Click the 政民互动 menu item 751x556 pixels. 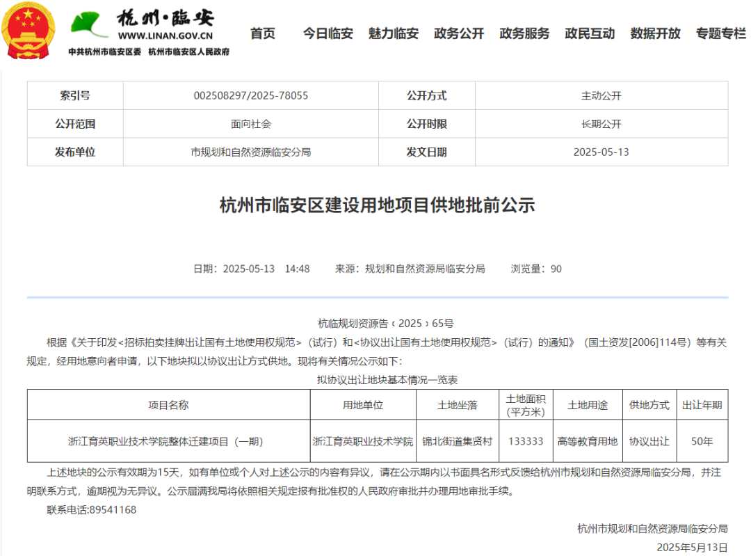(x=589, y=33)
